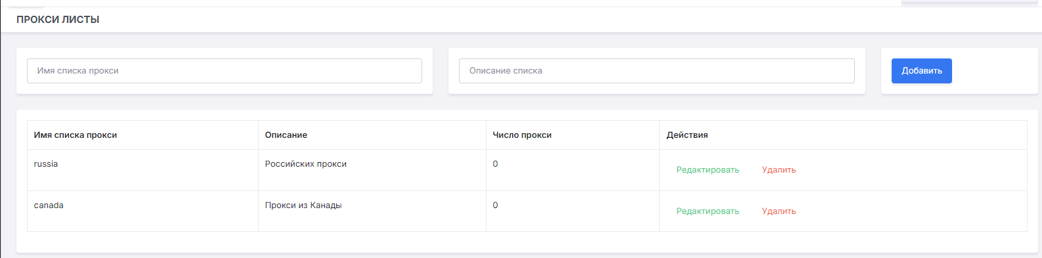Image resolution: width=1042 pixels, height=258 pixels.
Task: Select the canada list name cell
Action: tap(142, 211)
